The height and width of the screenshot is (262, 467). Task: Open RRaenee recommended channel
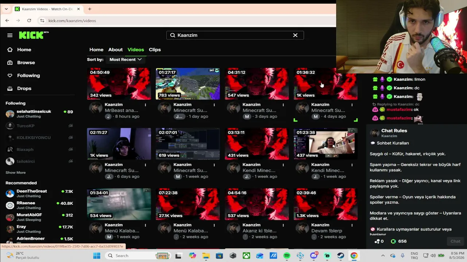tap(39, 205)
